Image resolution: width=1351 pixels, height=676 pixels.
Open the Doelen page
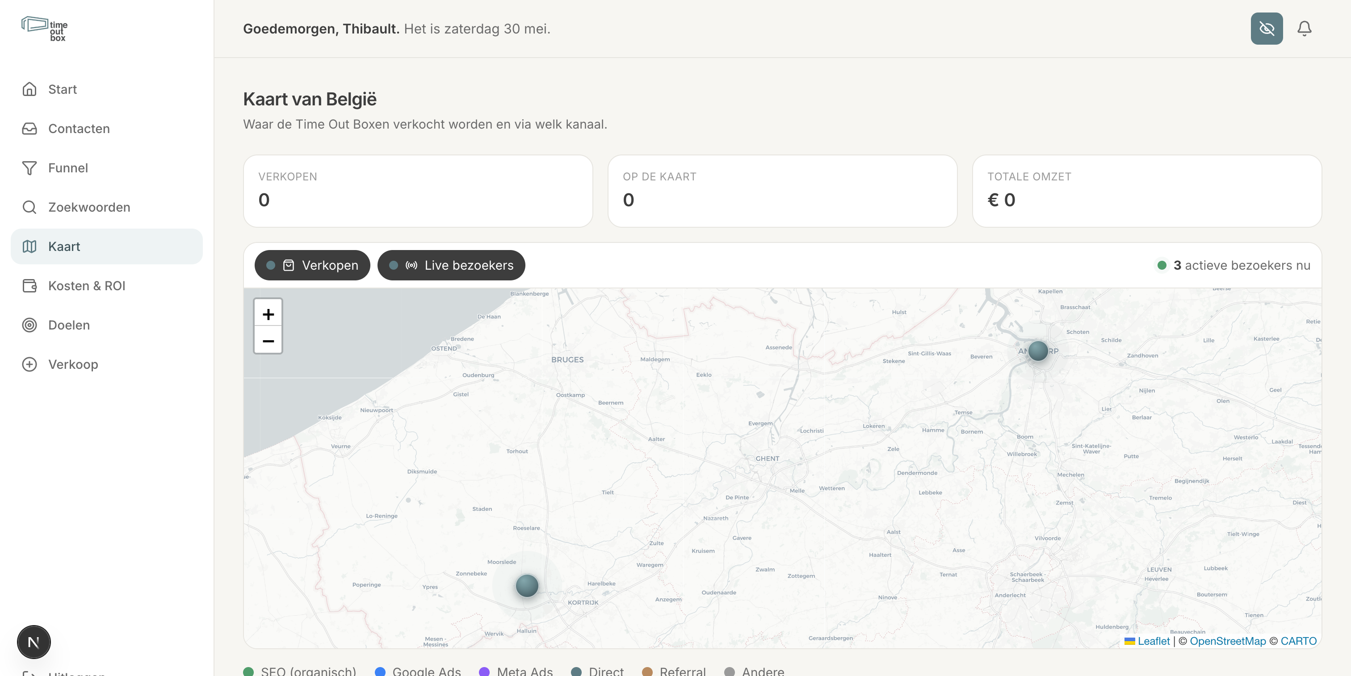click(x=106, y=325)
